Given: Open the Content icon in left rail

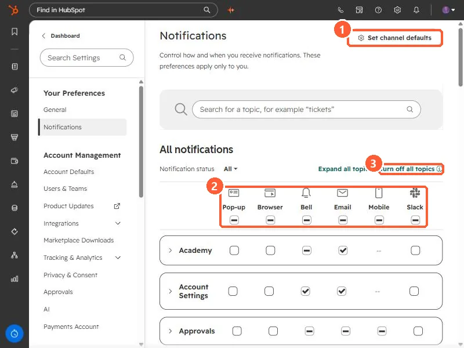Looking at the screenshot, I should (x=14, y=114).
